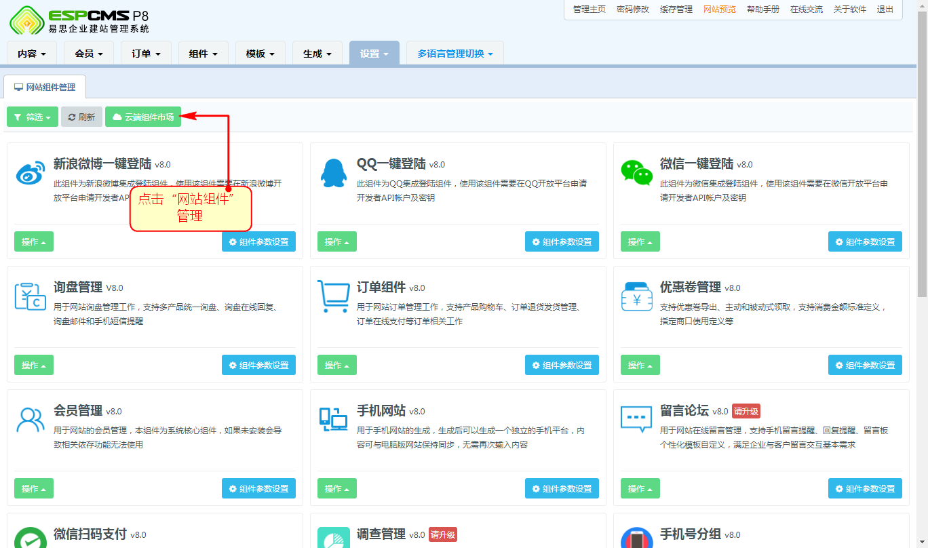Image resolution: width=928 pixels, height=548 pixels.
Task: Expand the 多语言管理切换 dropdown
Action: coord(455,54)
